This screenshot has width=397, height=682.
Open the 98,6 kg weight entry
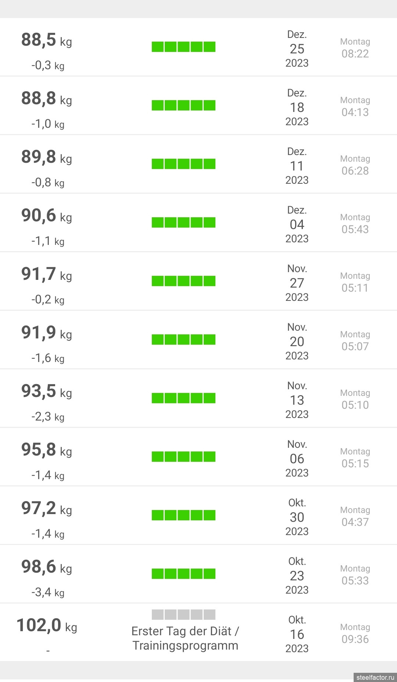pos(46,567)
